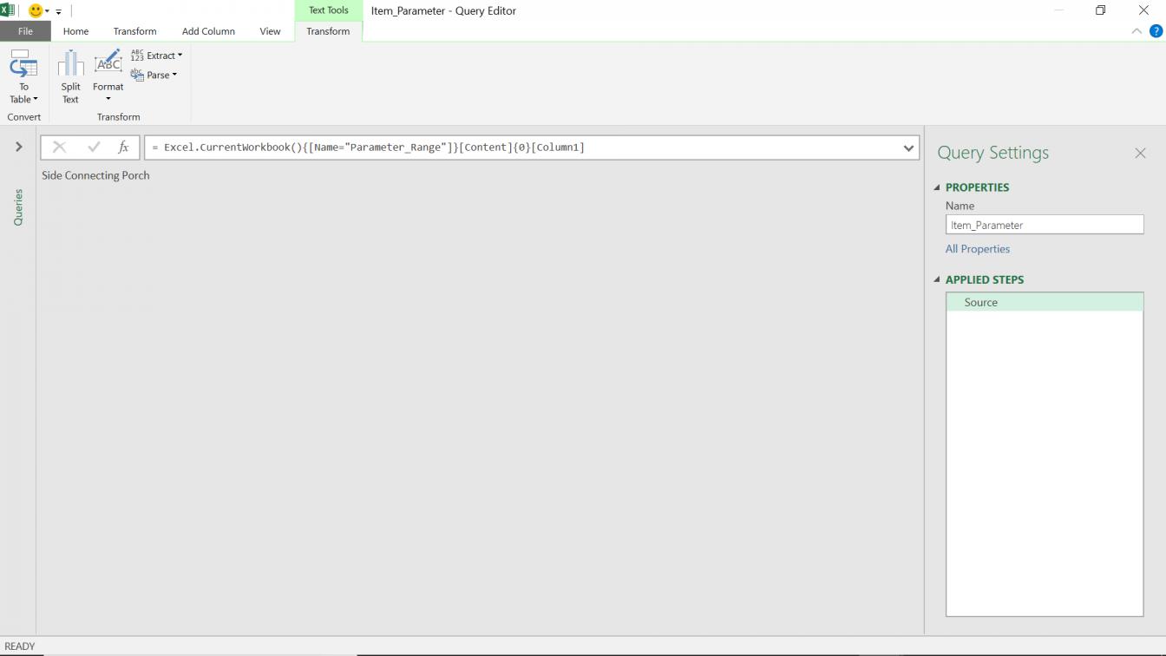Click the Split Text icon
This screenshot has width=1166, height=656.
tap(70, 64)
